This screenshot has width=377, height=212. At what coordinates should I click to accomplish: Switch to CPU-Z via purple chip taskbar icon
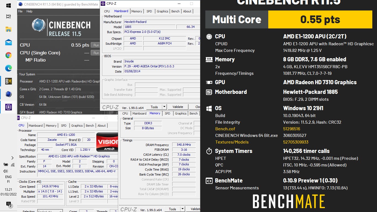click(x=8, y=107)
